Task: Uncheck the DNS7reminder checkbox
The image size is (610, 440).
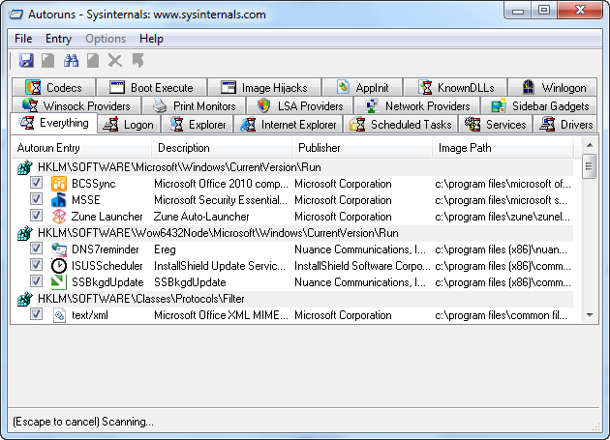Action: tap(36, 249)
